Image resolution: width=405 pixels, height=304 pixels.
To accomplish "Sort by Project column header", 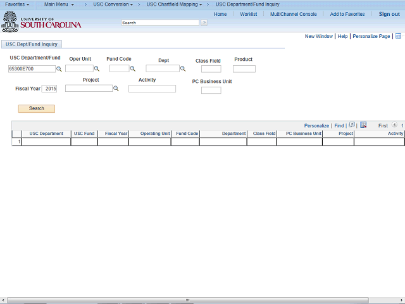I will pos(346,134).
